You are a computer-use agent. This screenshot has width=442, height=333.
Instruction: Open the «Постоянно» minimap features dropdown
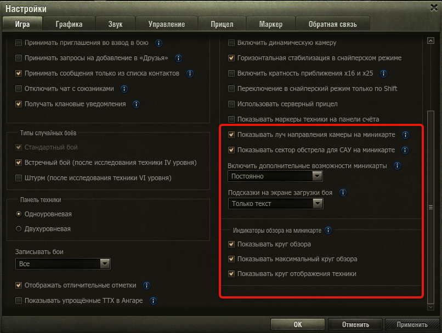tap(275, 176)
